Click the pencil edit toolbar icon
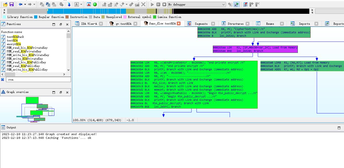 click(x=137, y=4)
